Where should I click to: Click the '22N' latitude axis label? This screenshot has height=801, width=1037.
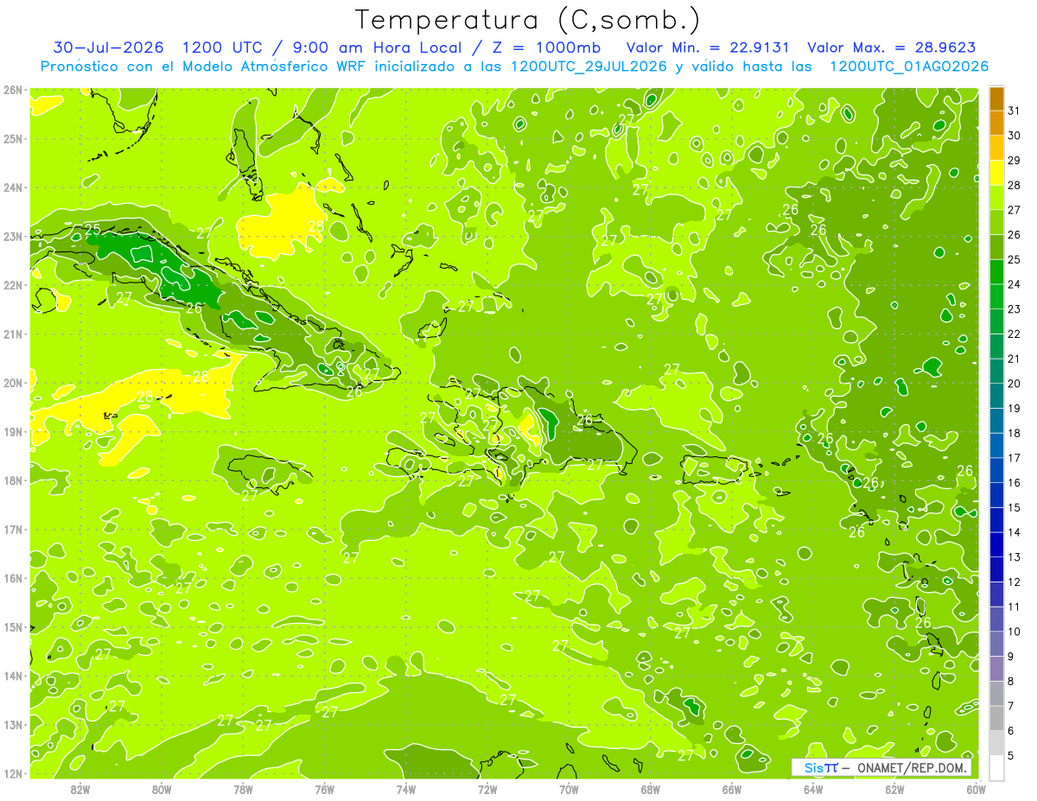pyautogui.click(x=13, y=285)
